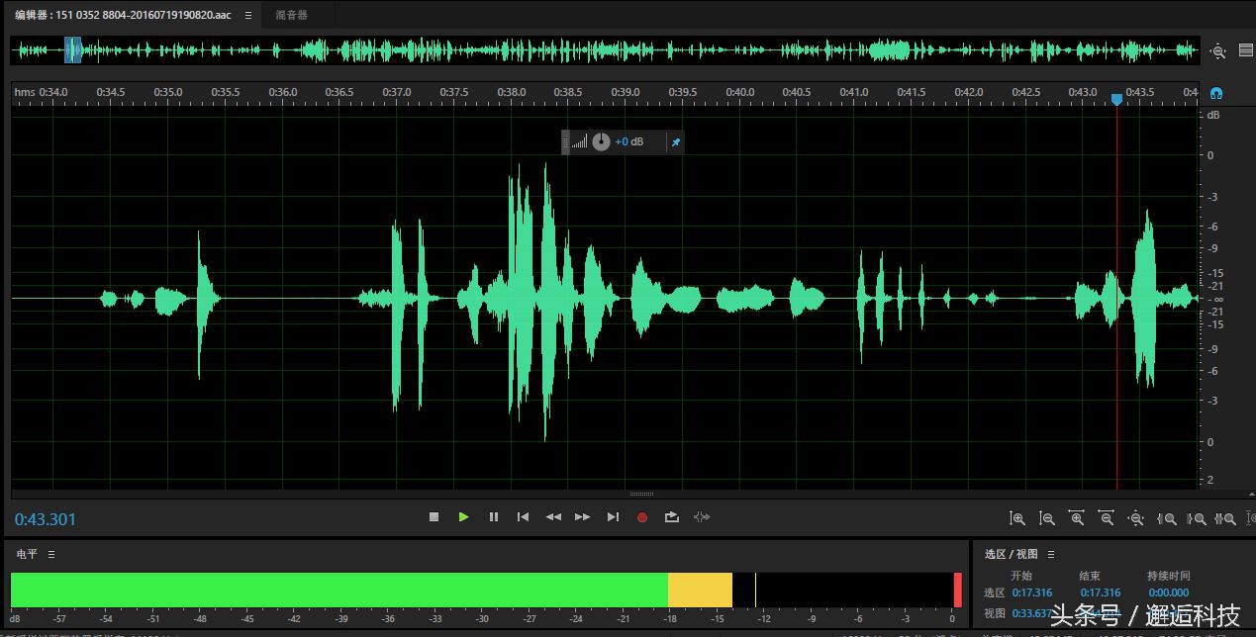Move playhead to previous marker
Image resolution: width=1256 pixels, height=637 pixels.
[x=523, y=517]
